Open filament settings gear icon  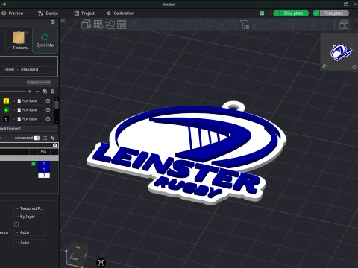coord(52,92)
